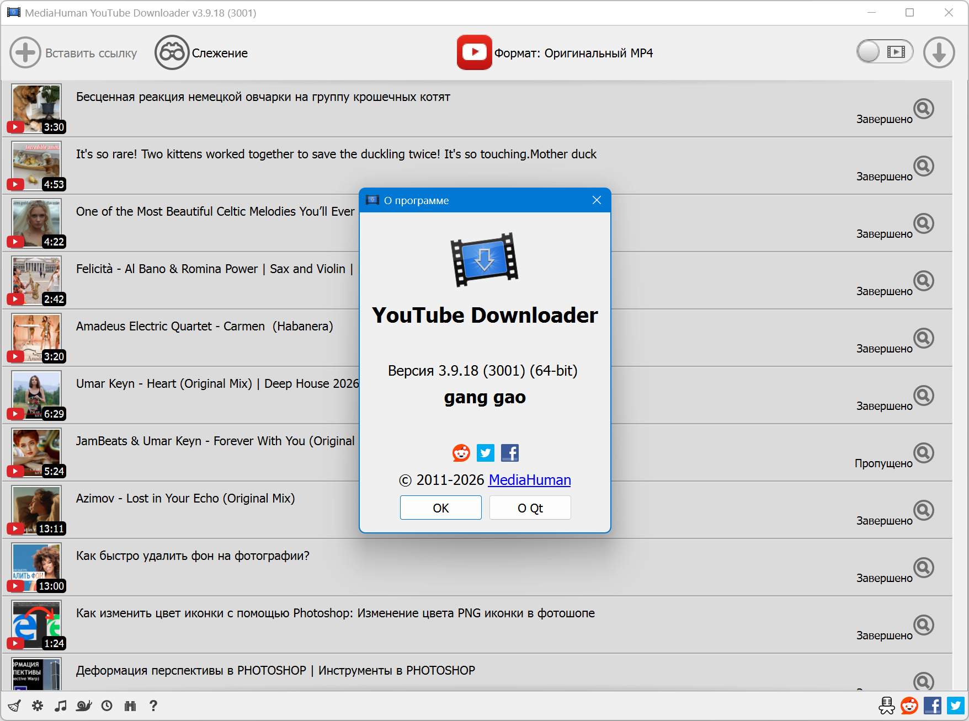The height and width of the screenshot is (721, 969).
Task: Click the music note icon in bottom bar
Action: (61, 706)
